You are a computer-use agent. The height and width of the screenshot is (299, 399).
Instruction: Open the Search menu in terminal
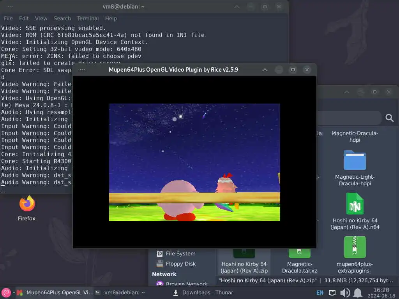62,18
